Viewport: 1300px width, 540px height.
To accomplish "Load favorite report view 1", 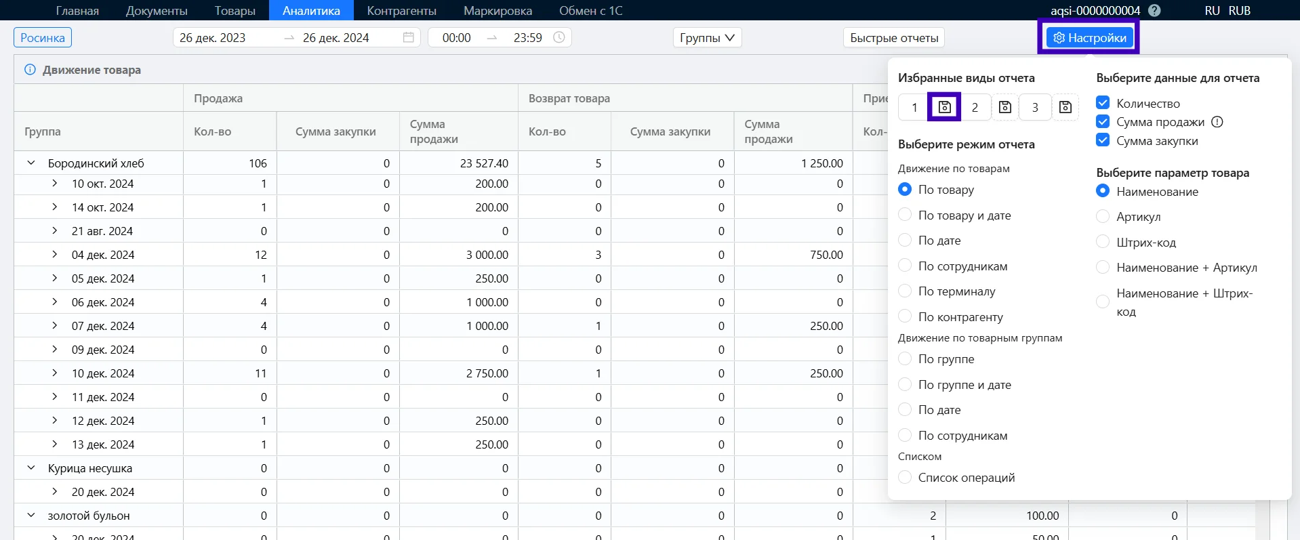I will coord(914,107).
